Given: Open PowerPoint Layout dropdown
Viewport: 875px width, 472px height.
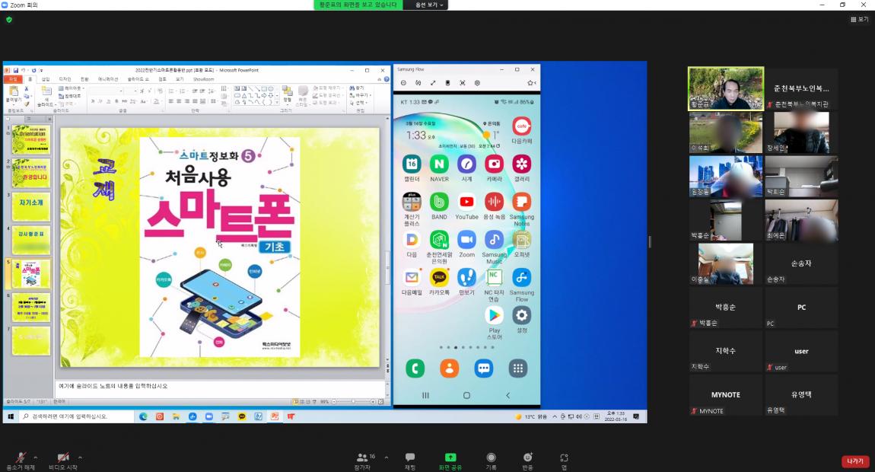Looking at the screenshot, I should 70,88.
